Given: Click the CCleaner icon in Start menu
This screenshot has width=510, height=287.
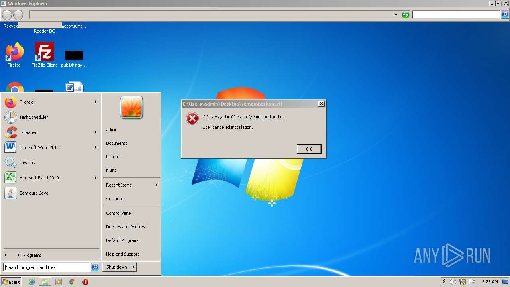Looking at the screenshot, I should pyautogui.click(x=11, y=132).
